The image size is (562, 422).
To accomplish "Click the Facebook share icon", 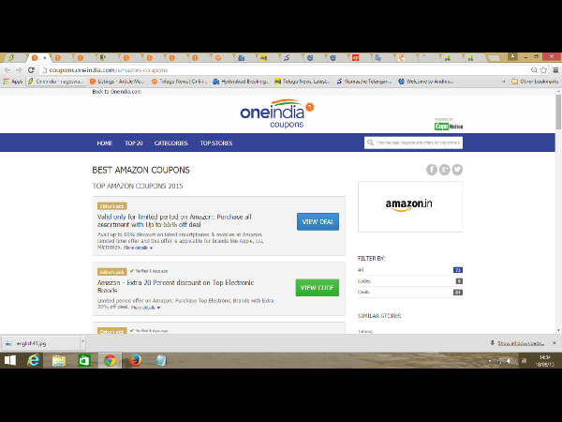I will click(x=432, y=170).
